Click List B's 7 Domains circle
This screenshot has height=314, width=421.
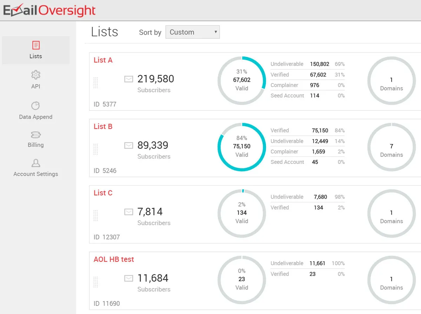392,147
